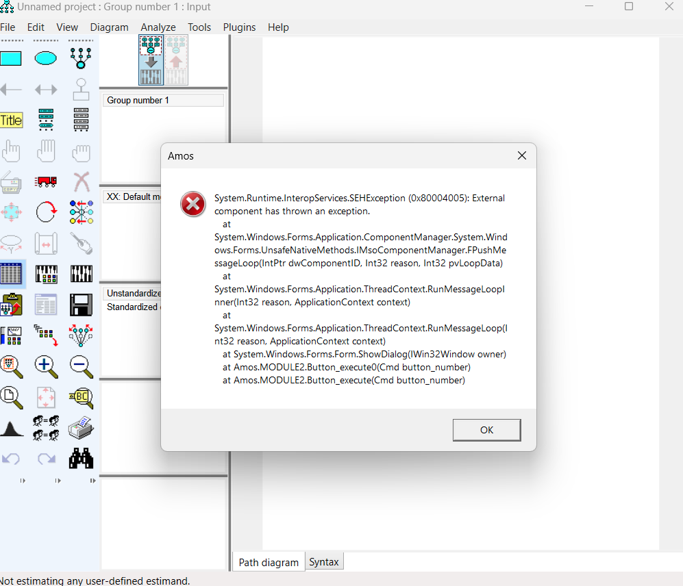This screenshot has height=586, width=683.
Task: Select the Reposition path diagram scroll tool
Action: tap(46, 244)
